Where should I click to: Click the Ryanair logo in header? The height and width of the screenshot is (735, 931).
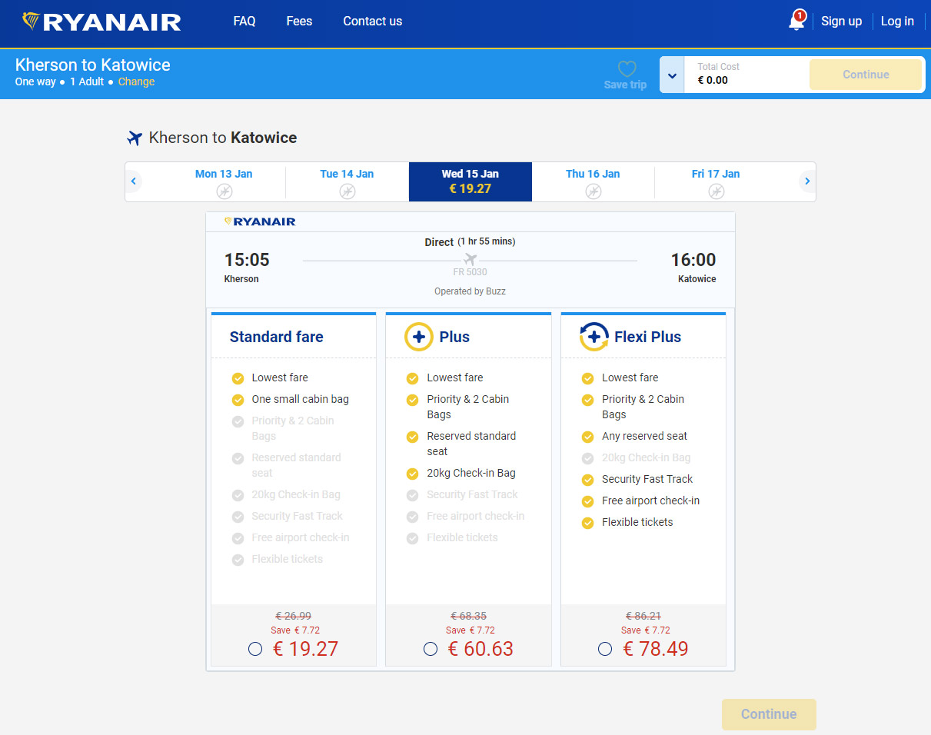pos(101,22)
